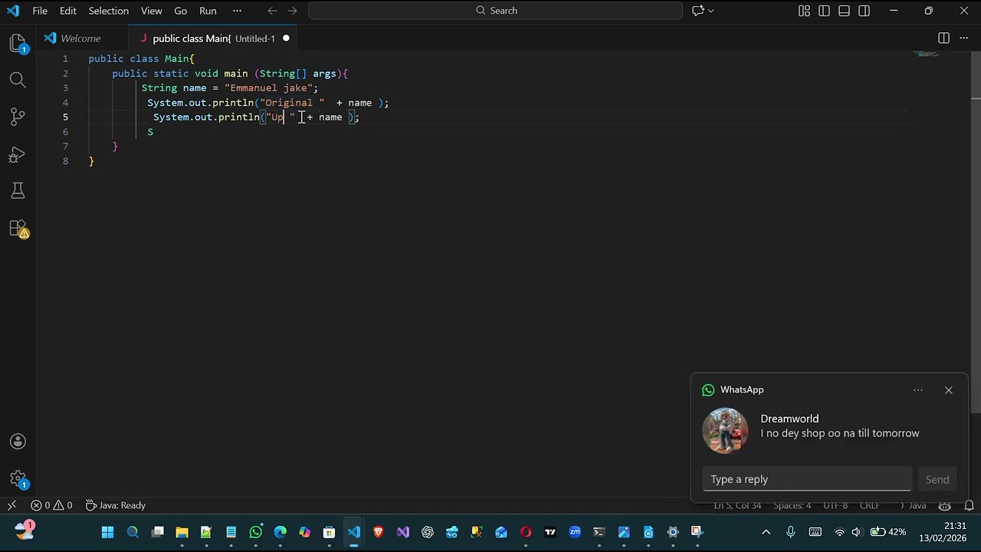Image resolution: width=981 pixels, height=552 pixels.
Task: Open the View menu
Action: pos(151,11)
